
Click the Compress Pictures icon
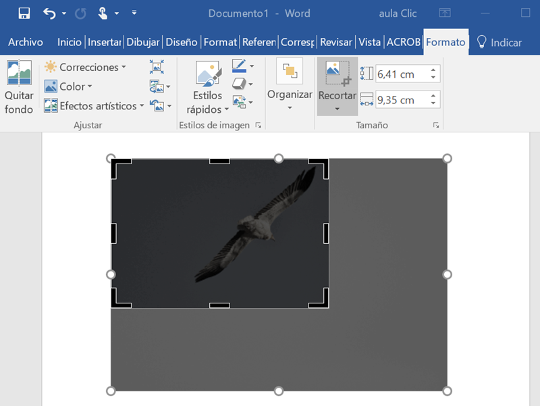(x=157, y=66)
